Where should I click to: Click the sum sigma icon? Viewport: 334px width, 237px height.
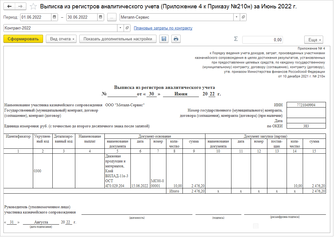(x=236, y=39)
